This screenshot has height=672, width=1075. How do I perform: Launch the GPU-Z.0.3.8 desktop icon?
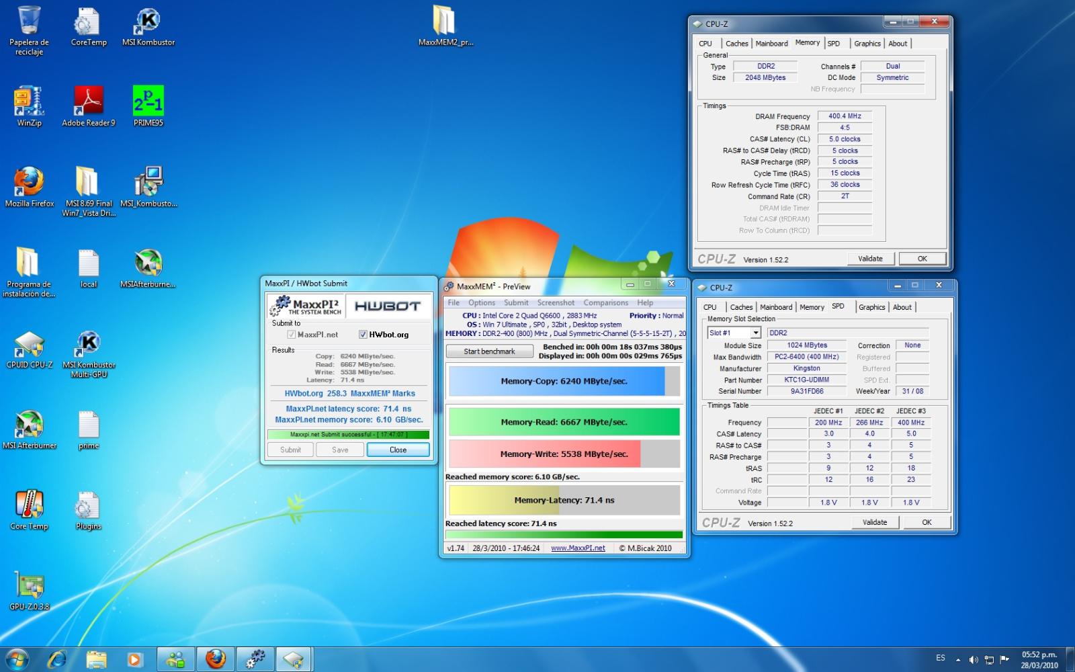29,591
